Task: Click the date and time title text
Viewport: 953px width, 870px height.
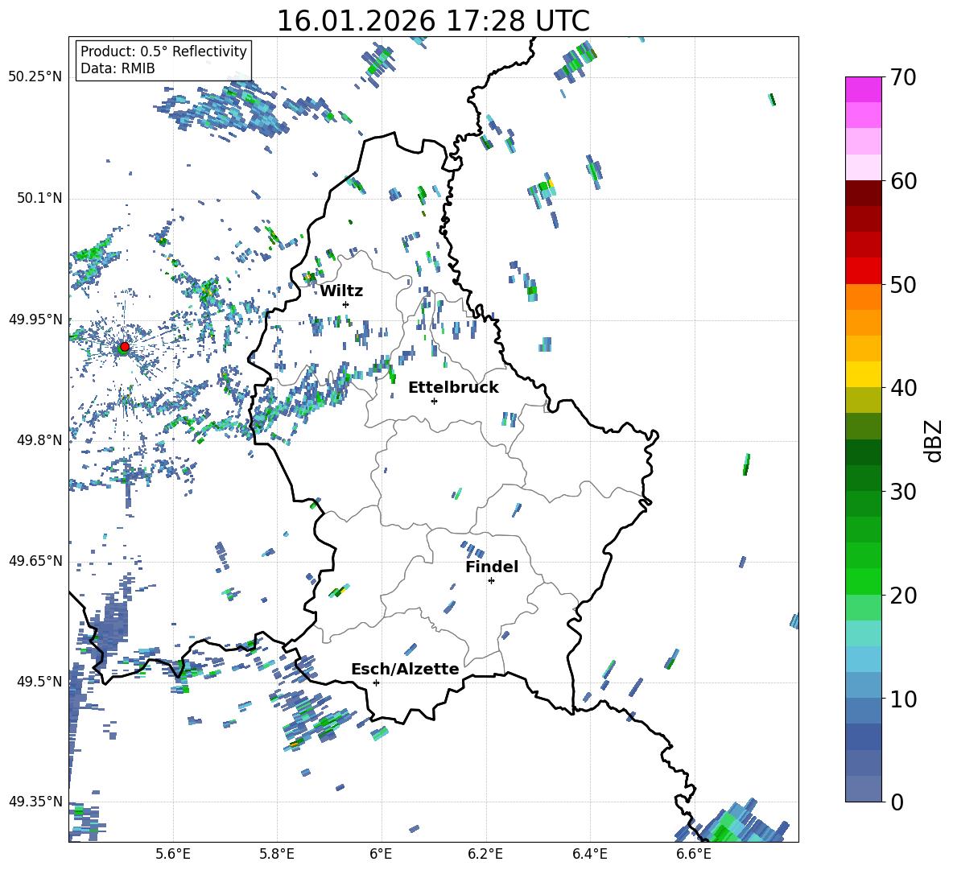Action: coord(433,21)
